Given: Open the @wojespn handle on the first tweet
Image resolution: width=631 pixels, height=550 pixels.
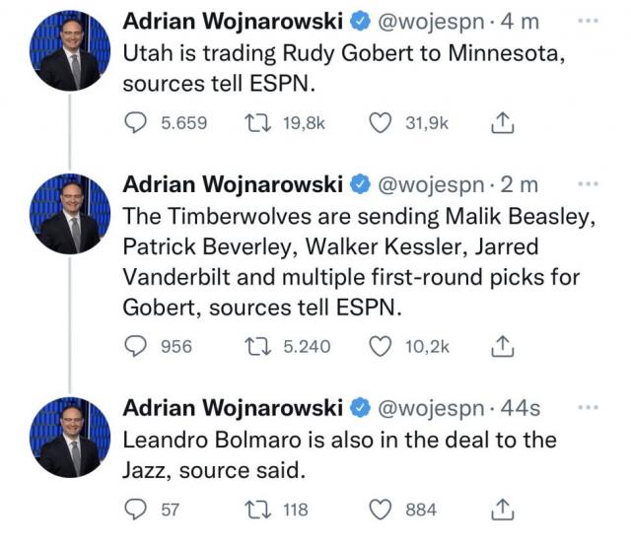Looking at the screenshot, I should click(429, 21).
